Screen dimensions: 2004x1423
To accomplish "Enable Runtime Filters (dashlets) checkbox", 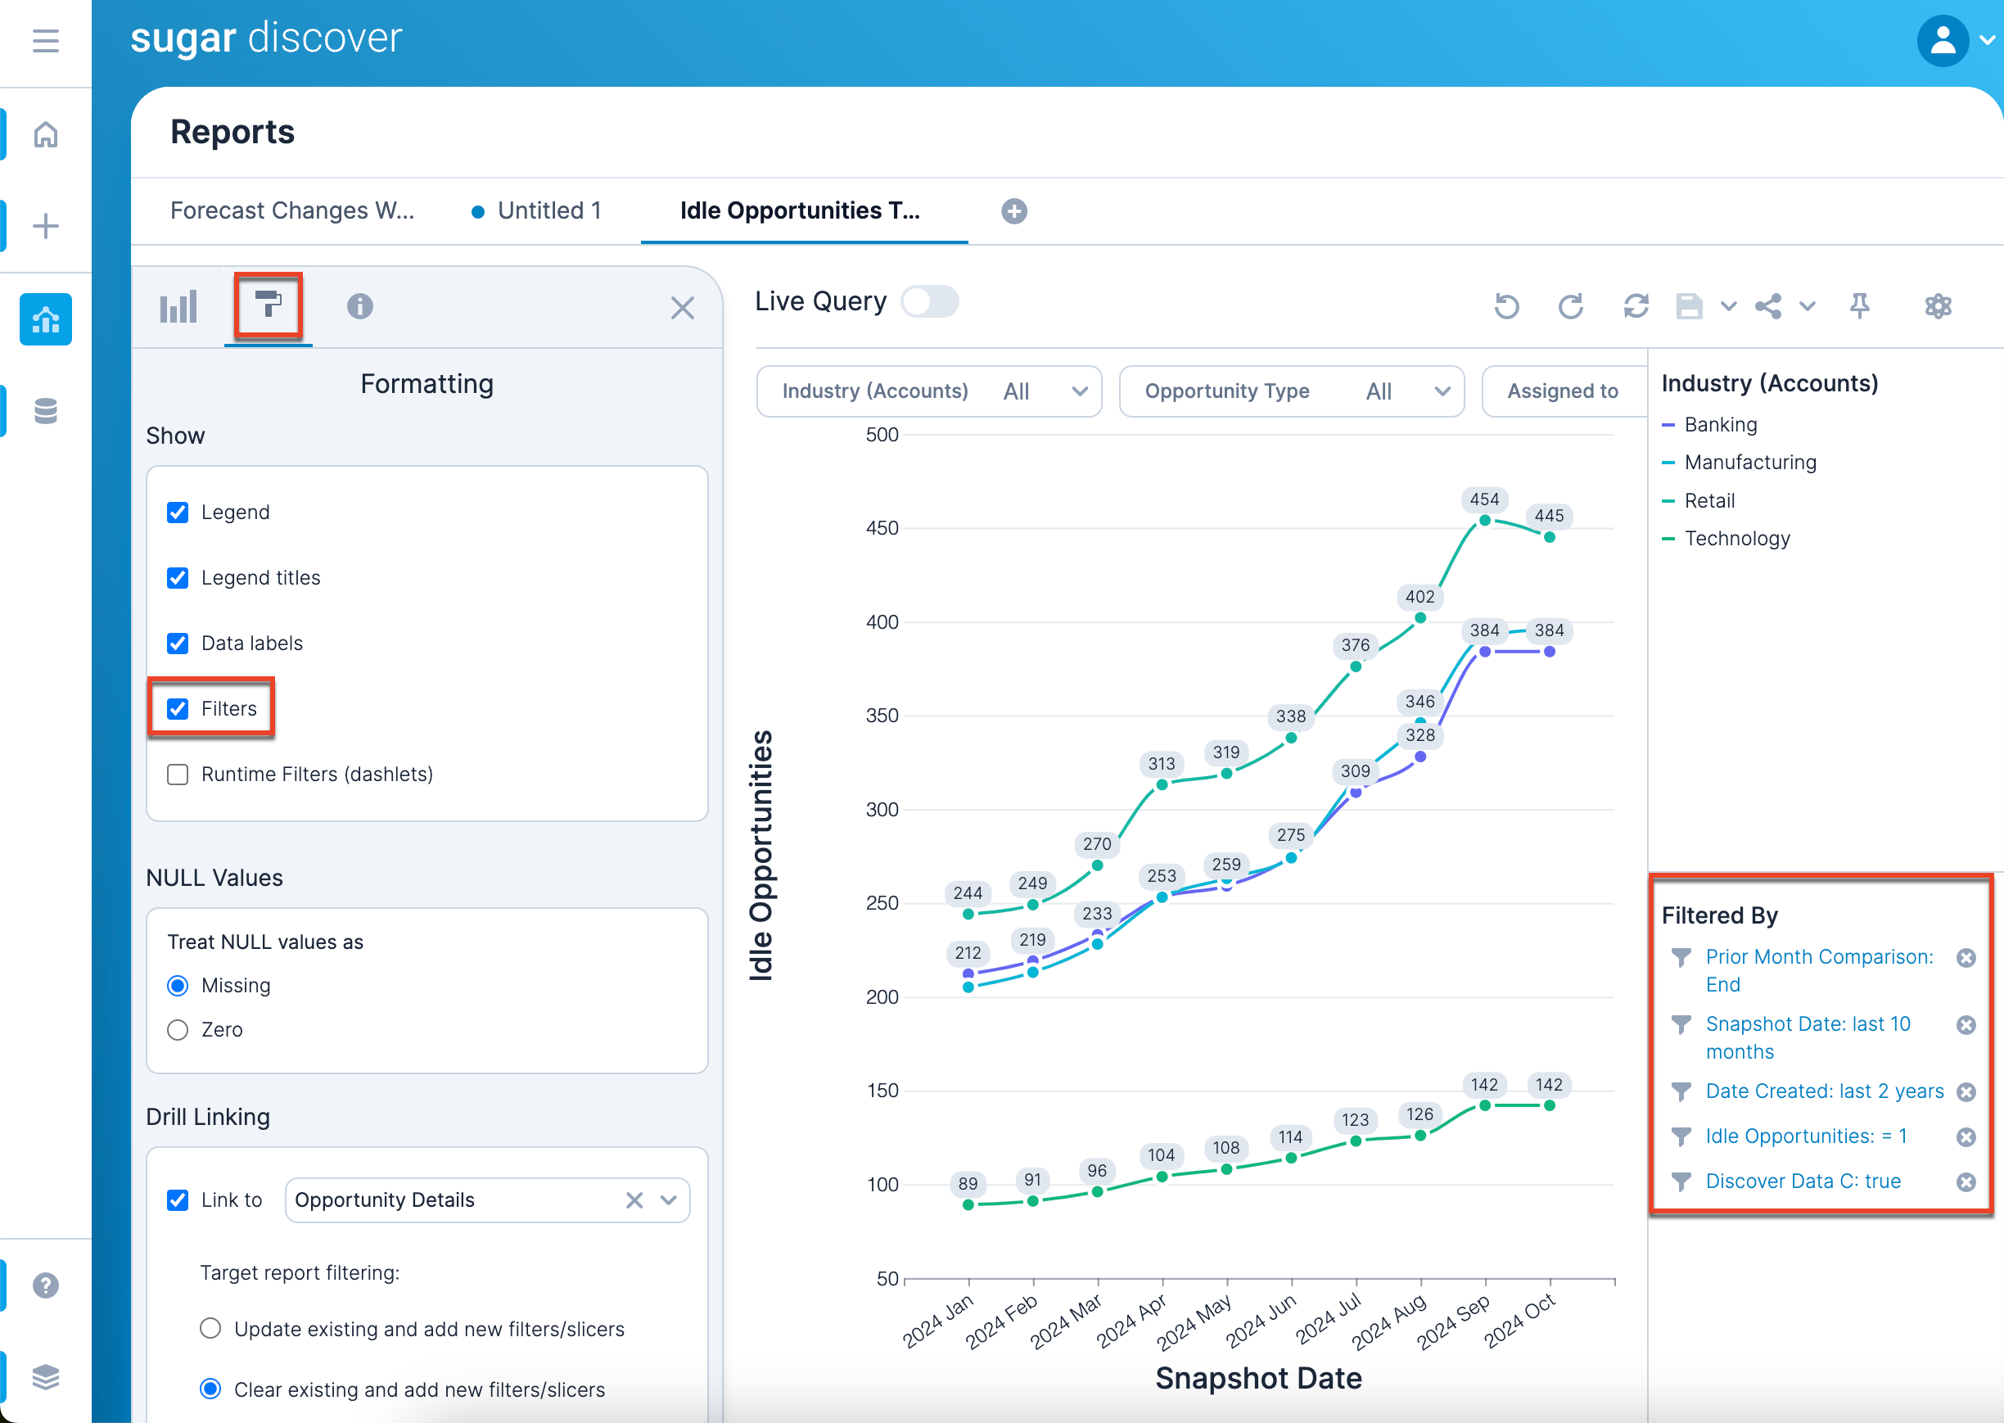I will pyautogui.click(x=178, y=775).
